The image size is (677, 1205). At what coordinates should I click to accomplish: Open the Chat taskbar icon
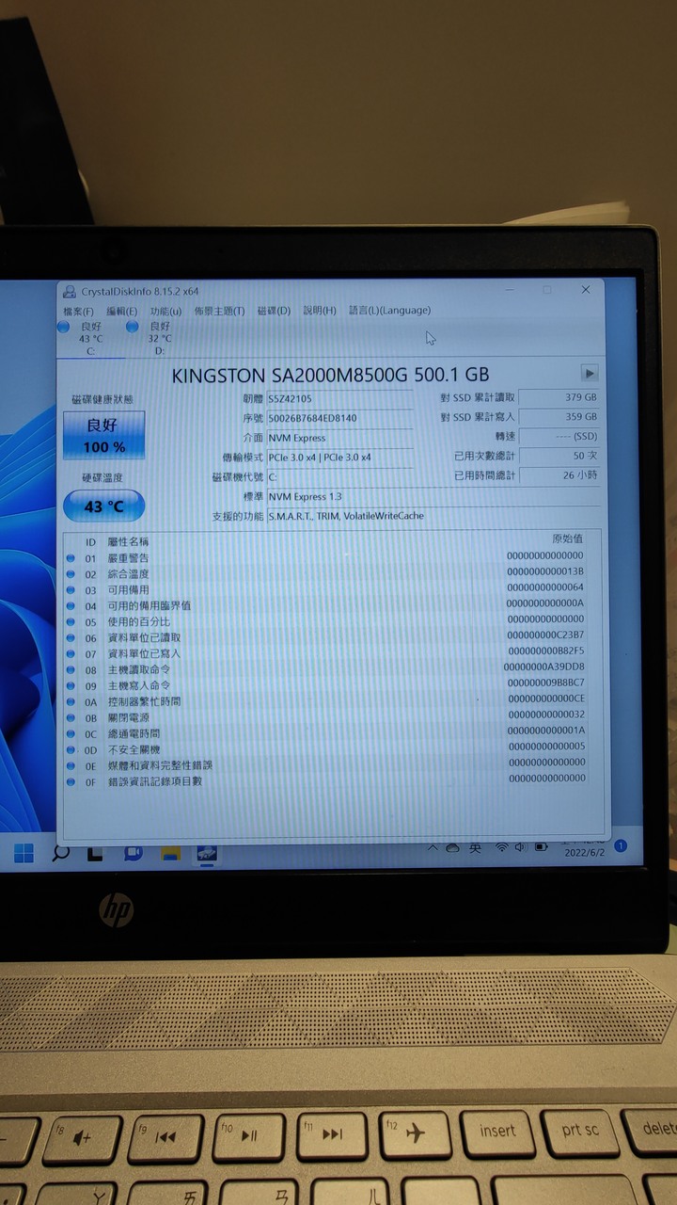134,853
